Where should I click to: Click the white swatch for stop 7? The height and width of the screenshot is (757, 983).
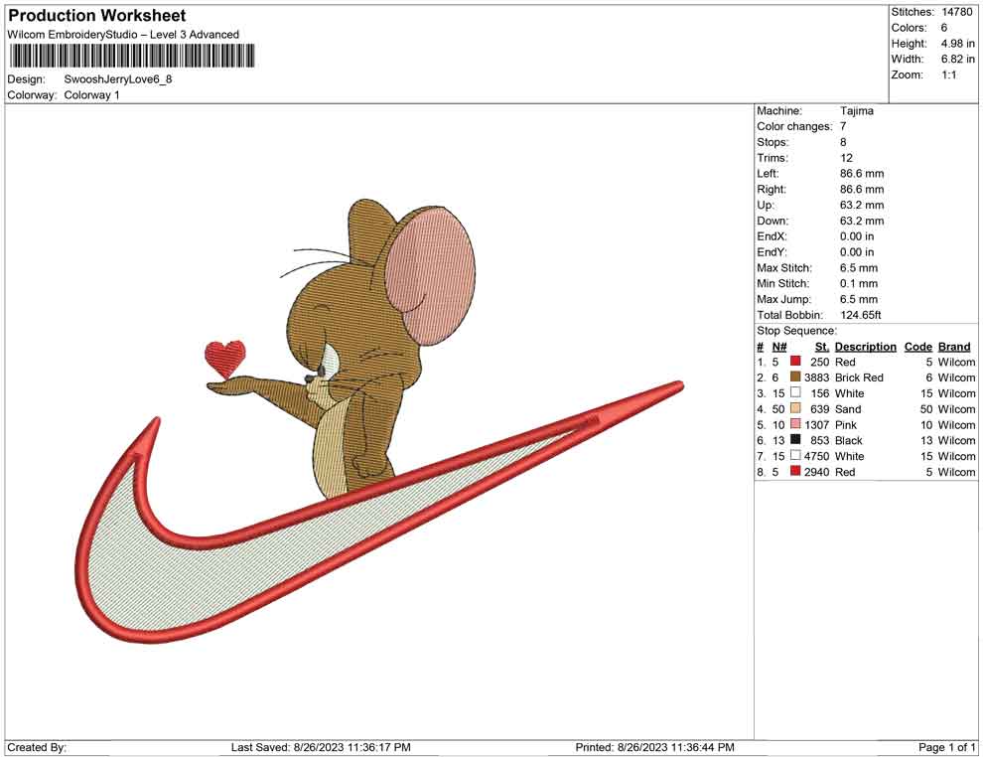795,455
